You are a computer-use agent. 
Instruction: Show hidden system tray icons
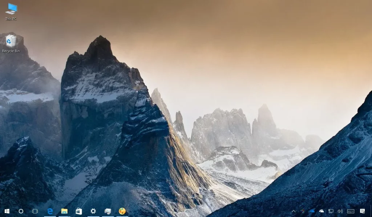click(x=294, y=211)
